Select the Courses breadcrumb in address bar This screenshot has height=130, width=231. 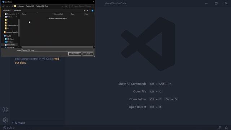[x=21, y=6]
